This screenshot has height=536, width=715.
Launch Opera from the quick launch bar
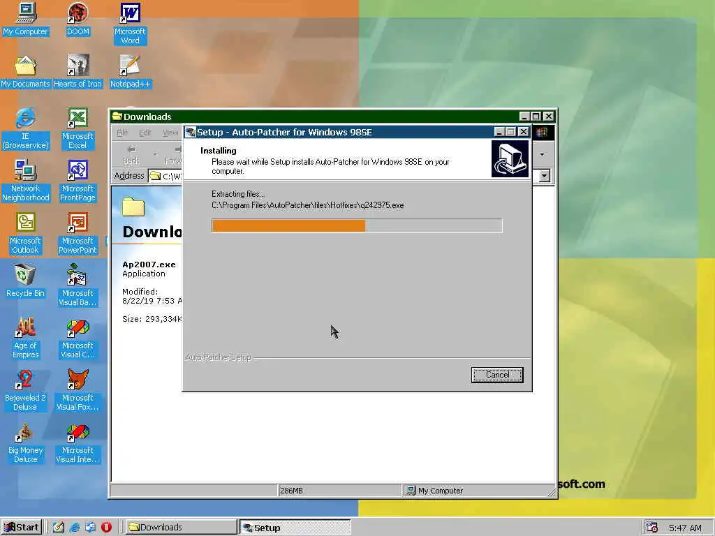tap(106, 528)
